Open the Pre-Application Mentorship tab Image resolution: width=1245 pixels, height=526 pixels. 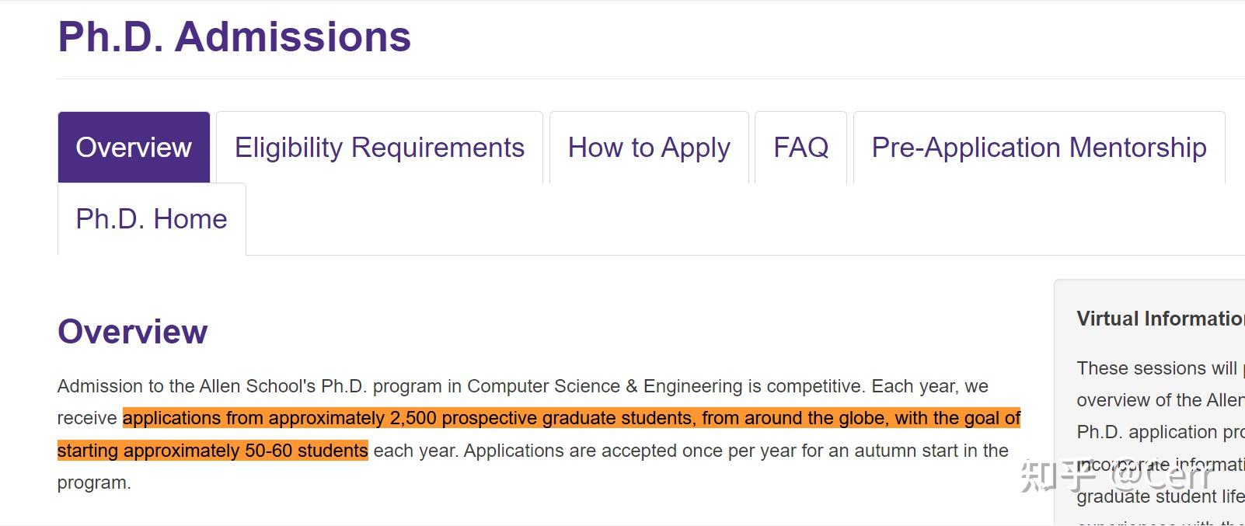1039,148
